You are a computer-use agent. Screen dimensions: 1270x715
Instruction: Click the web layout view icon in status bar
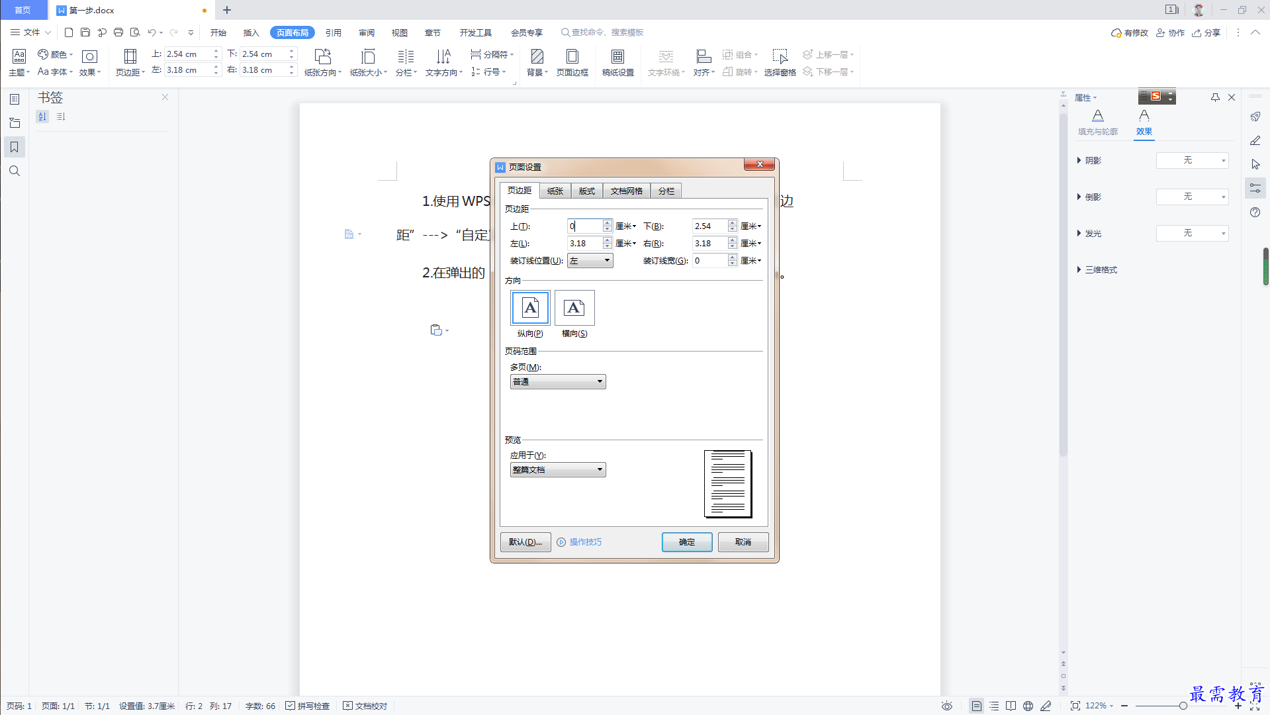[1028, 706]
